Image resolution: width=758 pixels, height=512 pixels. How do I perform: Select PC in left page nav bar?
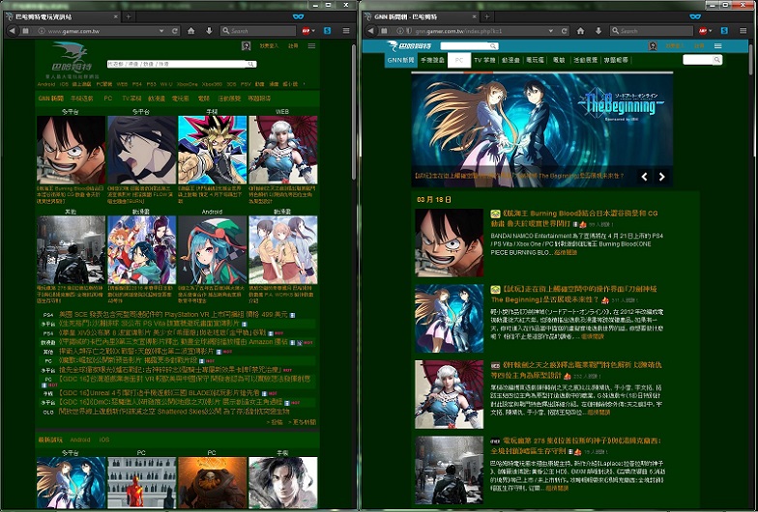(108, 99)
